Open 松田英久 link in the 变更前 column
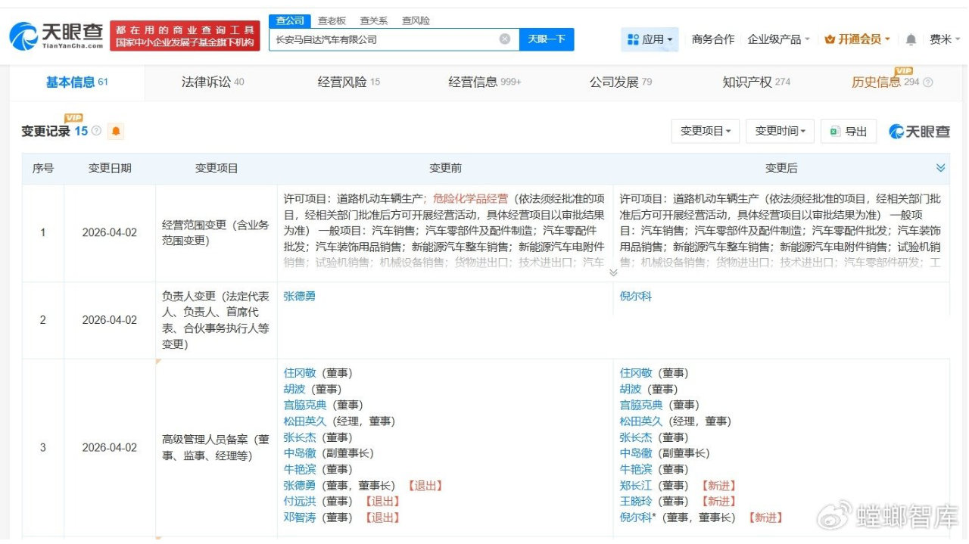This screenshot has width=969, height=544. click(304, 421)
